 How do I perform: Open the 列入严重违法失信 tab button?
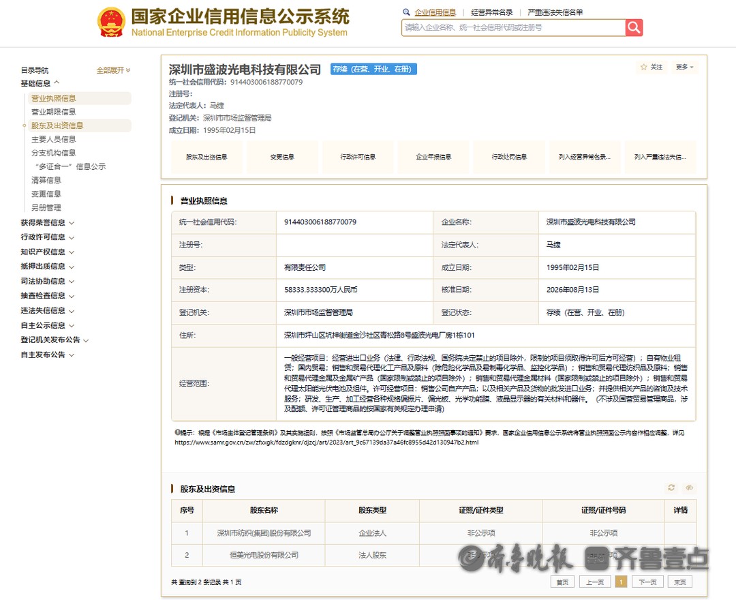pos(660,157)
